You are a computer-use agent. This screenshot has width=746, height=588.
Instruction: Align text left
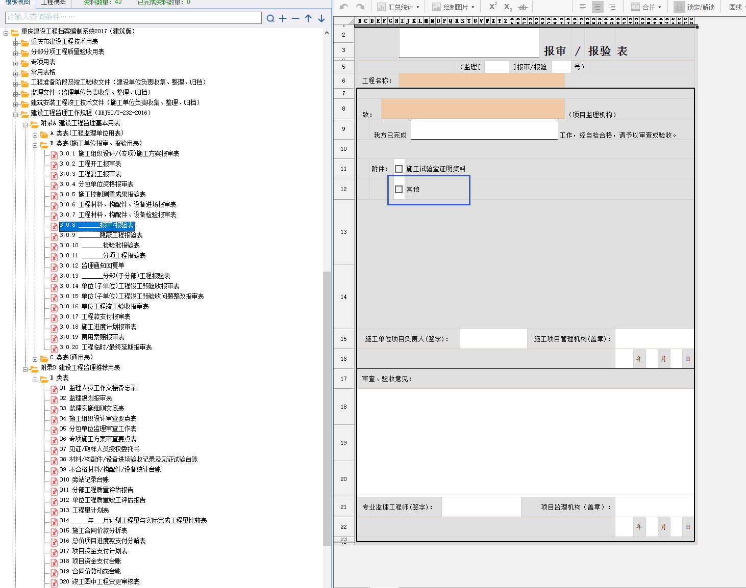click(583, 7)
